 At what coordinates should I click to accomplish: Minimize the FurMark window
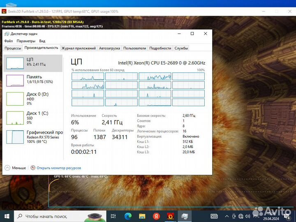264,12
